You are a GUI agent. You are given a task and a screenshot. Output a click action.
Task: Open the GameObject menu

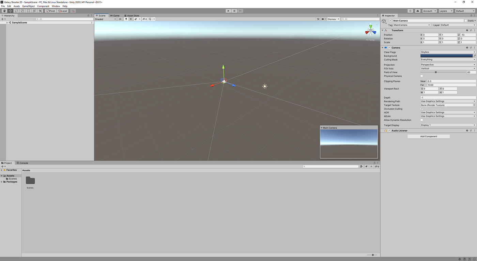(x=28, y=6)
